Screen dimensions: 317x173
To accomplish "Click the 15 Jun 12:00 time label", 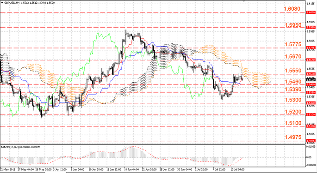I will coord(114,170).
